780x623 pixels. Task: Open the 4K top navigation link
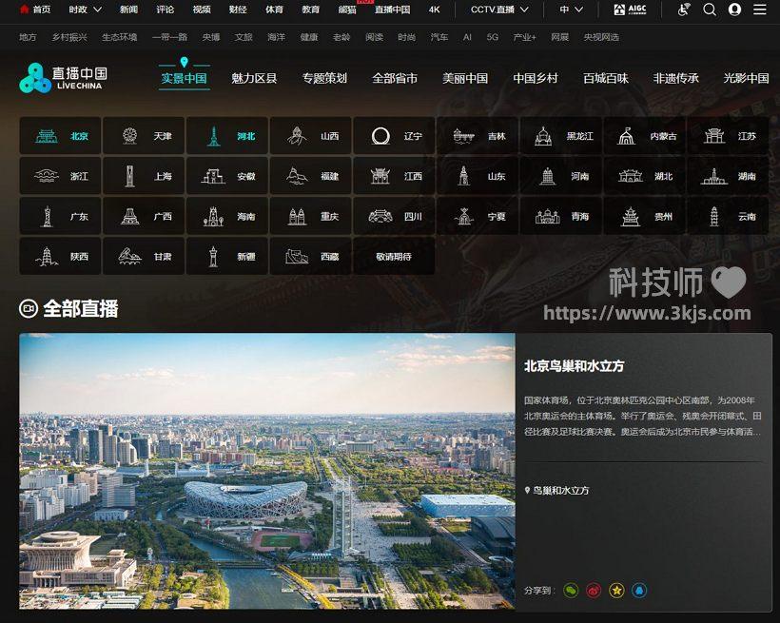click(x=435, y=10)
